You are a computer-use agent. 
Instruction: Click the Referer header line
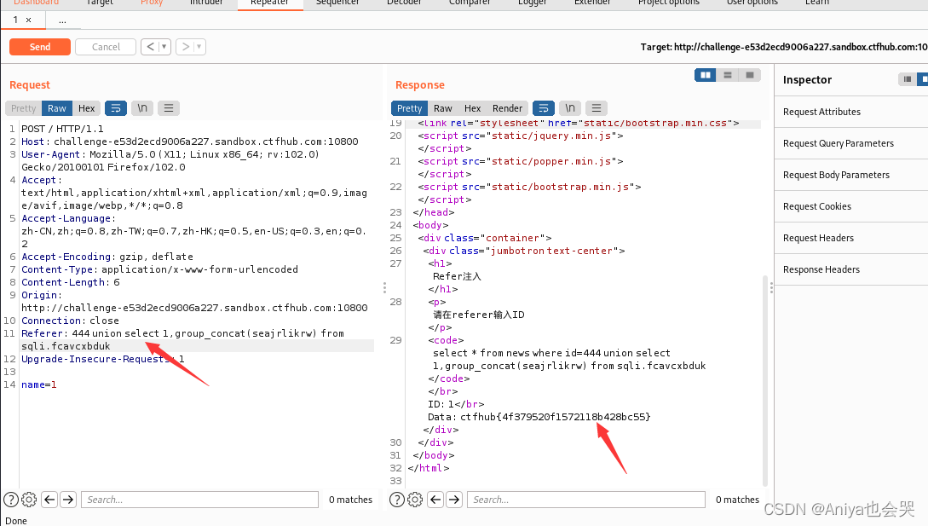coord(197,340)
